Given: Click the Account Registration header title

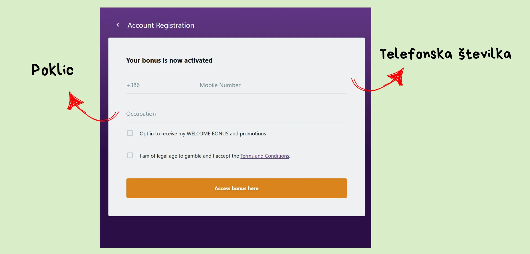Looking at the screenshot, I should click(161, 25).
